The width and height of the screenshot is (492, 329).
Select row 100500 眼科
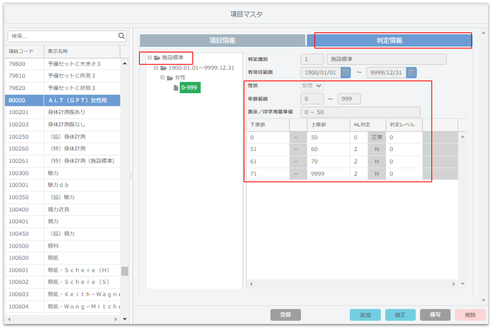click(x=63, y=246)
